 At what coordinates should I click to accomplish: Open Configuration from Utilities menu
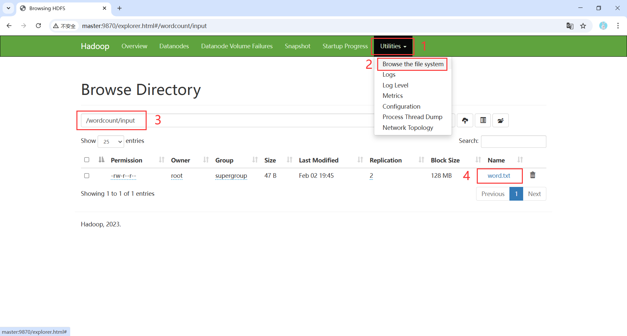(401, 107)
